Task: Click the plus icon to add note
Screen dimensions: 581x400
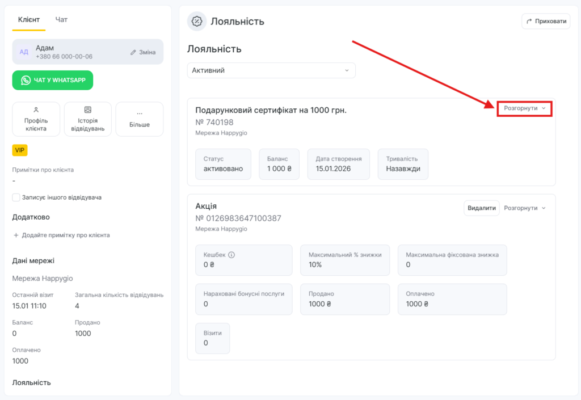Action: (x=16, y=235)
